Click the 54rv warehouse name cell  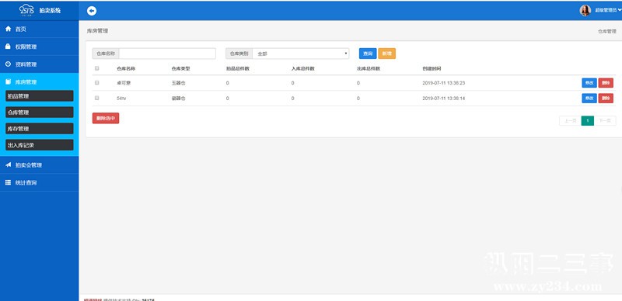click(x=121, y=99)
